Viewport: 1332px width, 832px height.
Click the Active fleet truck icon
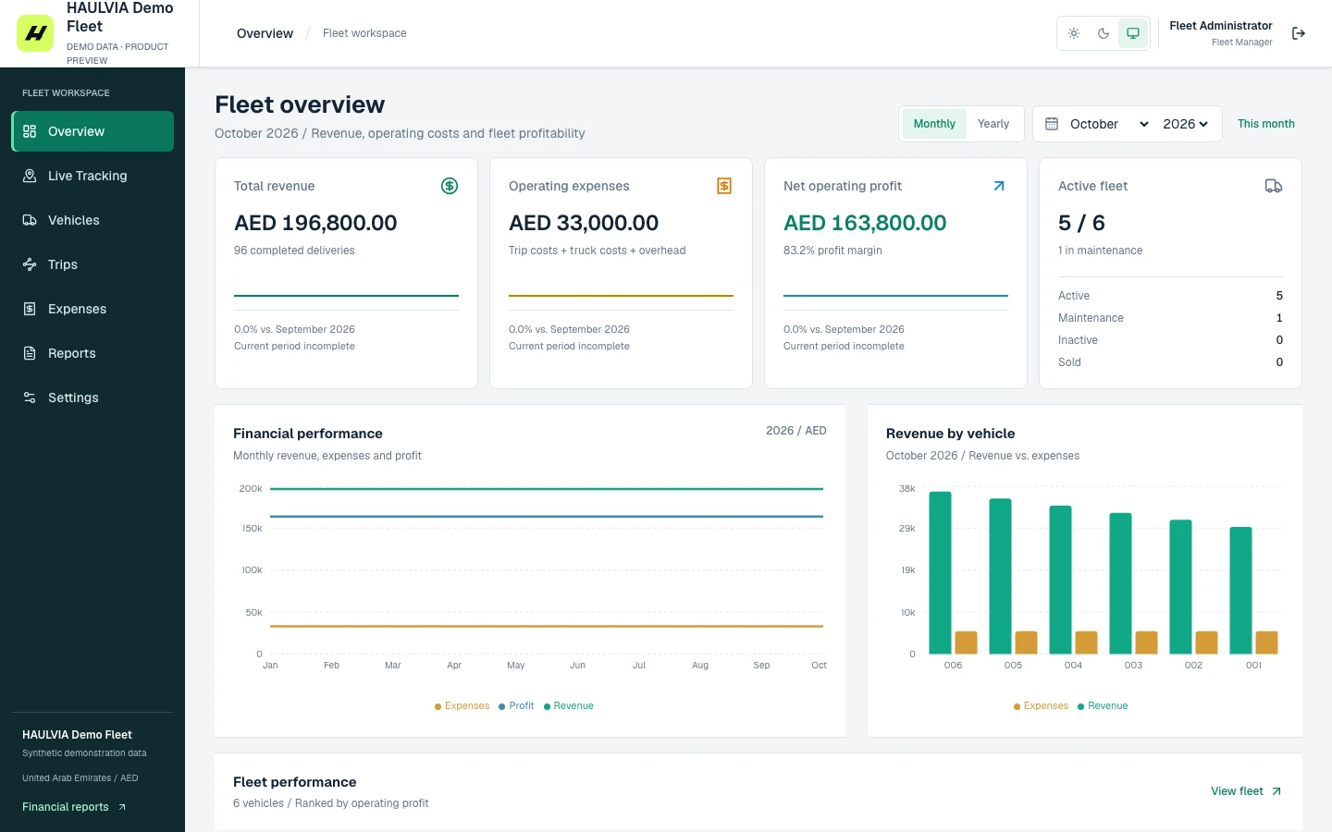click(1274, 186)
